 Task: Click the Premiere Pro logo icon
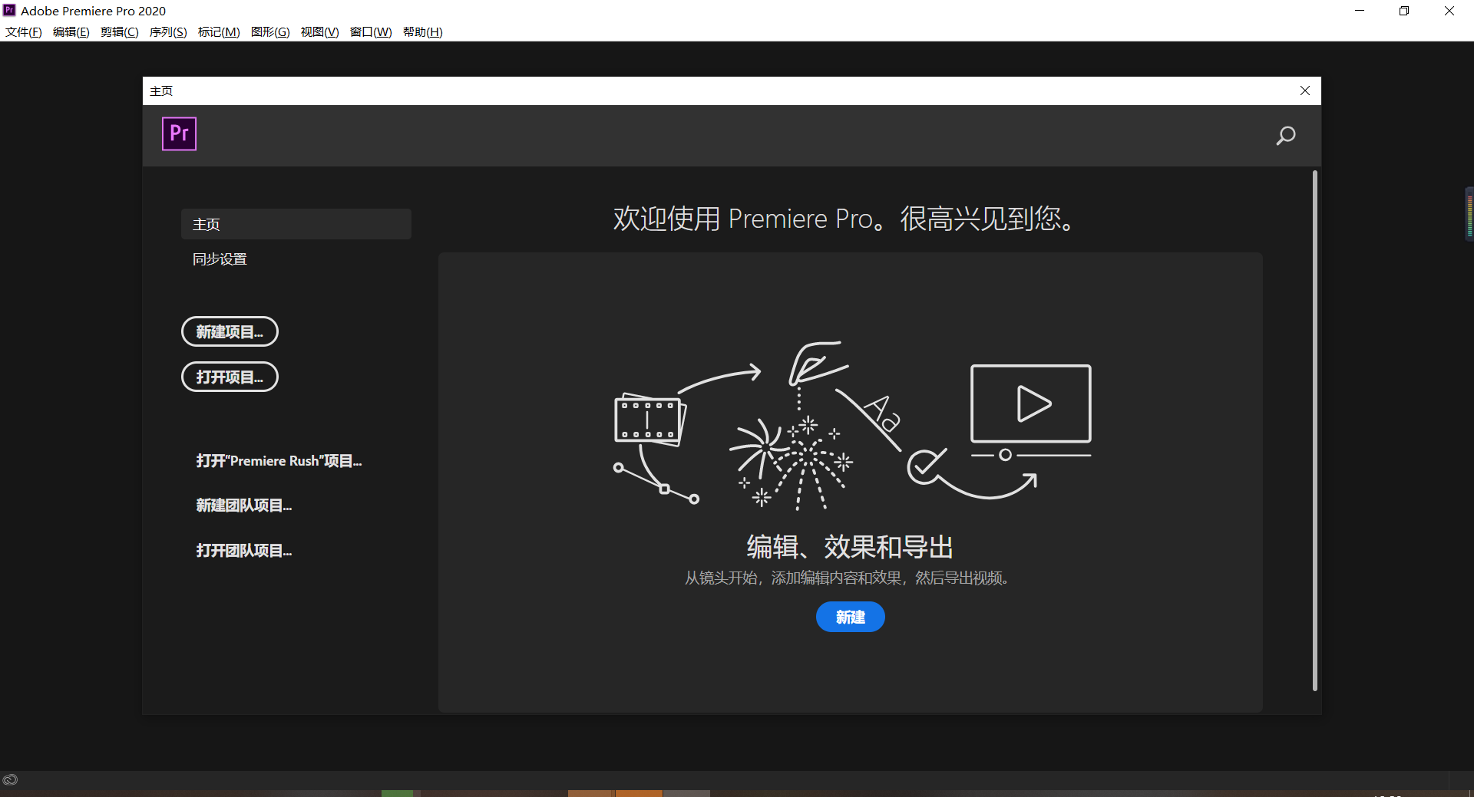click(x=179, y=133)
